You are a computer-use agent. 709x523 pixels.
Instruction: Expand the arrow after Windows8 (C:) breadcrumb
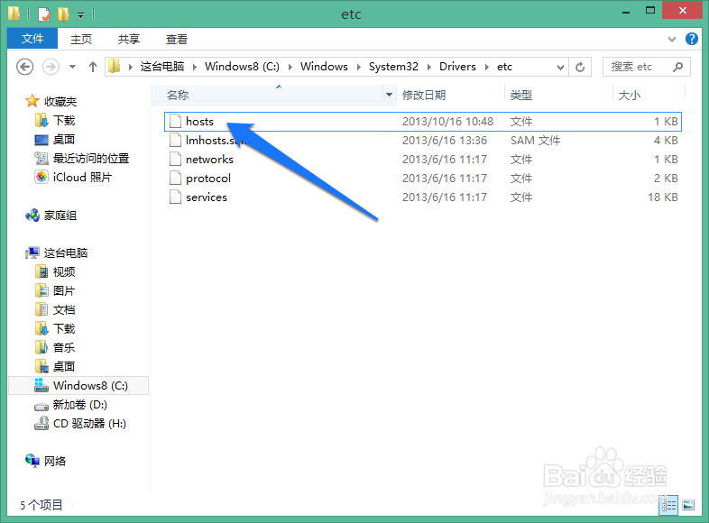click(290, 67)
